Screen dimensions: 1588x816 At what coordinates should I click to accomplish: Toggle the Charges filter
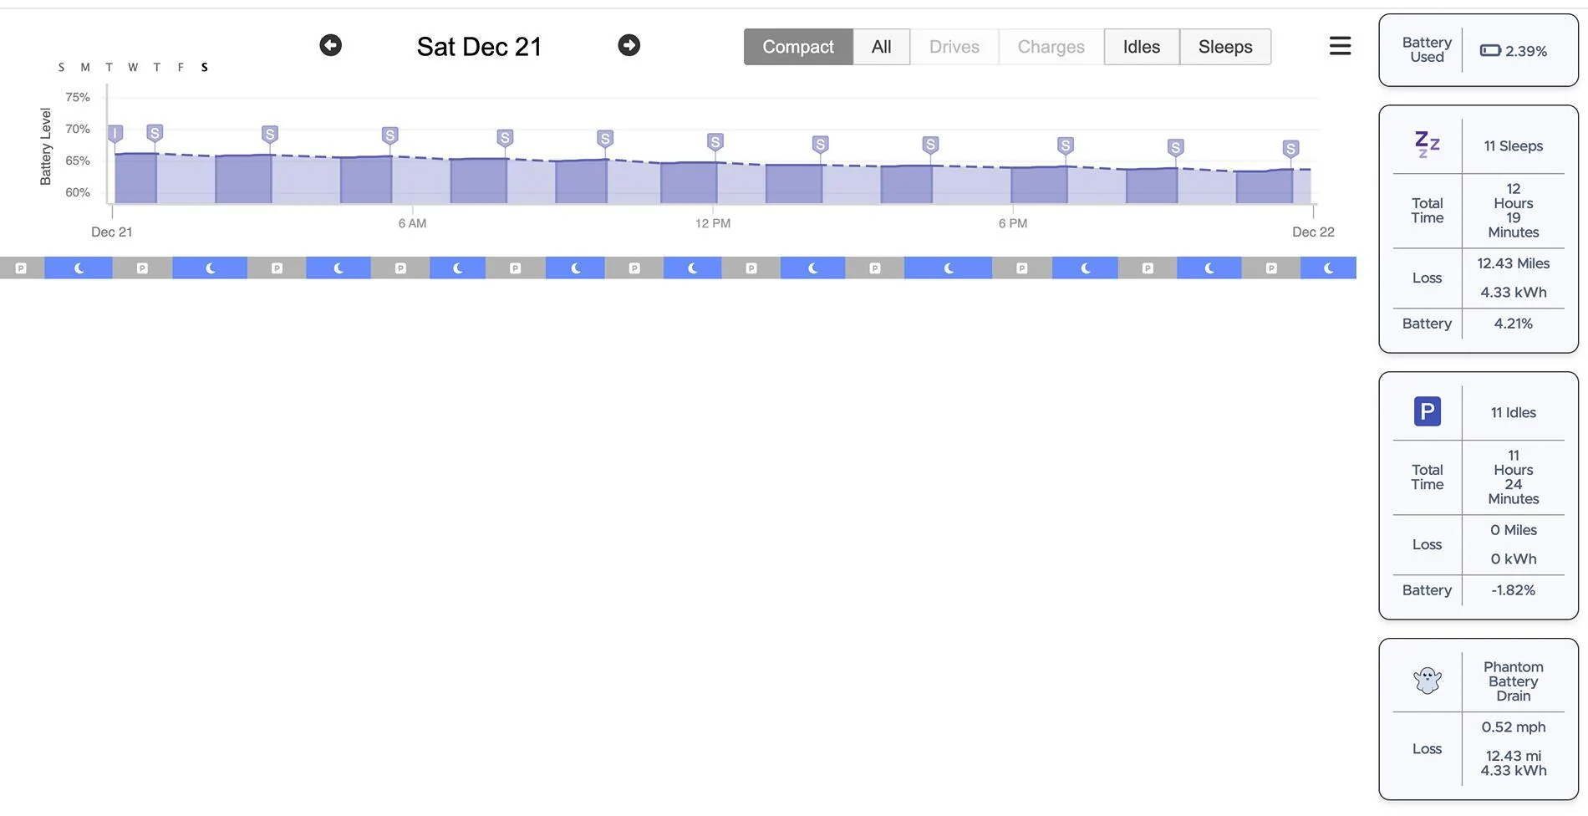click(1051, 47)
